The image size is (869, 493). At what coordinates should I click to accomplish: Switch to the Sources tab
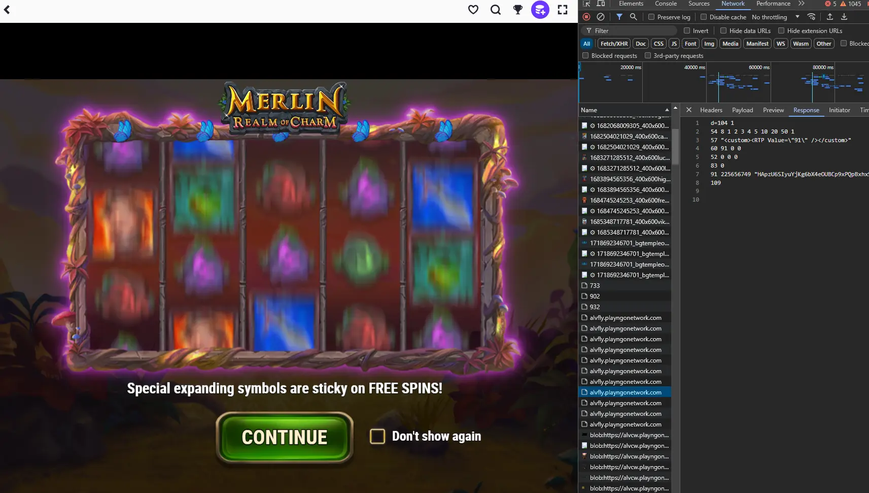pyautogui.click(x=699, y=4)
